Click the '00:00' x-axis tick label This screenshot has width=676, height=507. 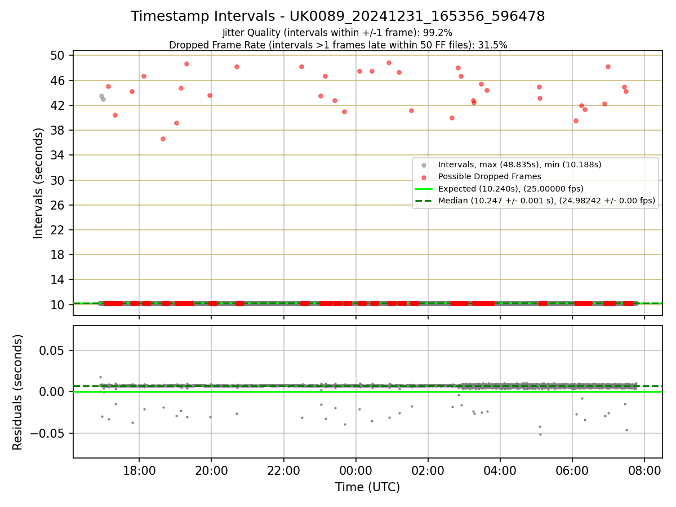[355, 470]
